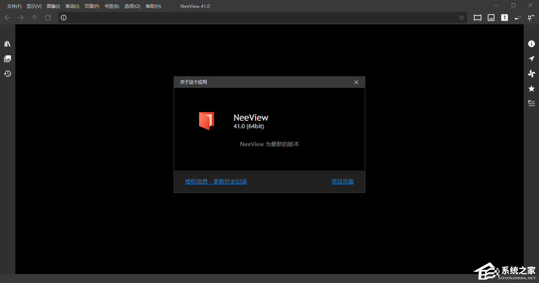Open the 选项(O) menu
The image size is (539, 283).
pyautogui.click(x=133, y=6)
